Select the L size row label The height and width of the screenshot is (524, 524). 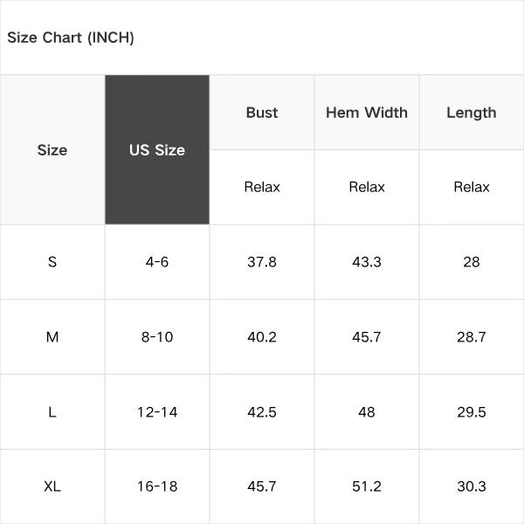click(52, 411)
